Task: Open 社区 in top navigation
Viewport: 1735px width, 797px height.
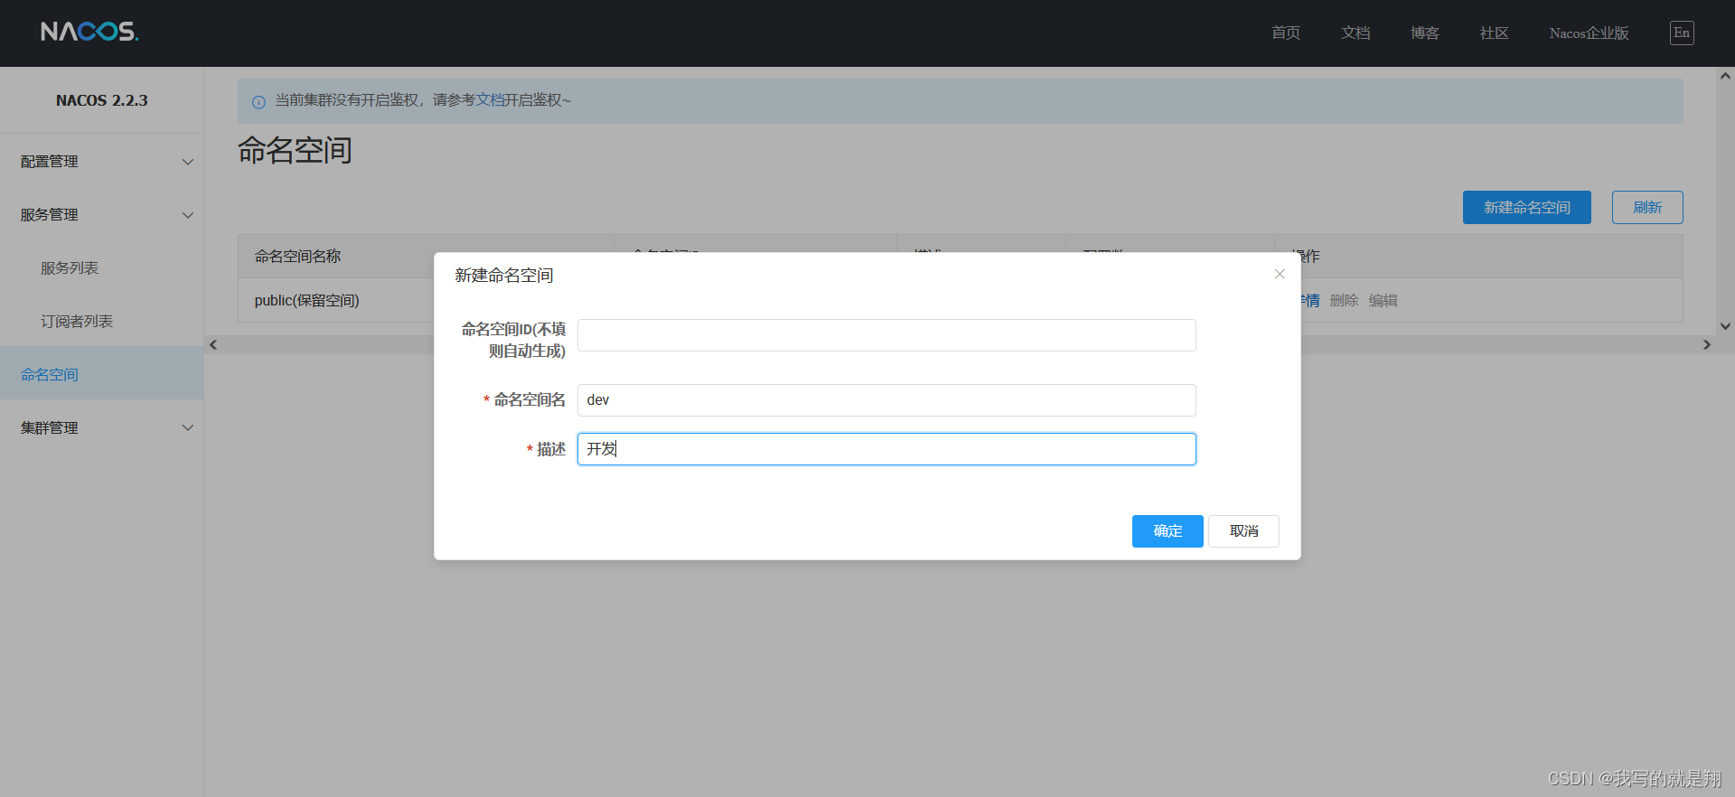Action: click(x=1495, y=33)
